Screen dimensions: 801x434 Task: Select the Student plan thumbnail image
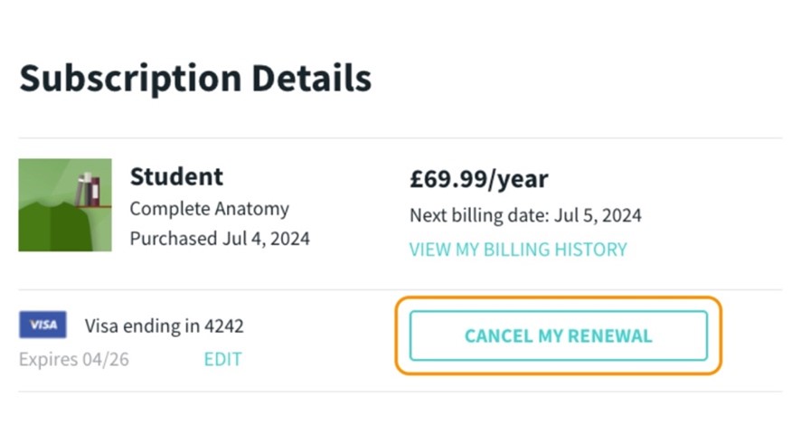65,205
